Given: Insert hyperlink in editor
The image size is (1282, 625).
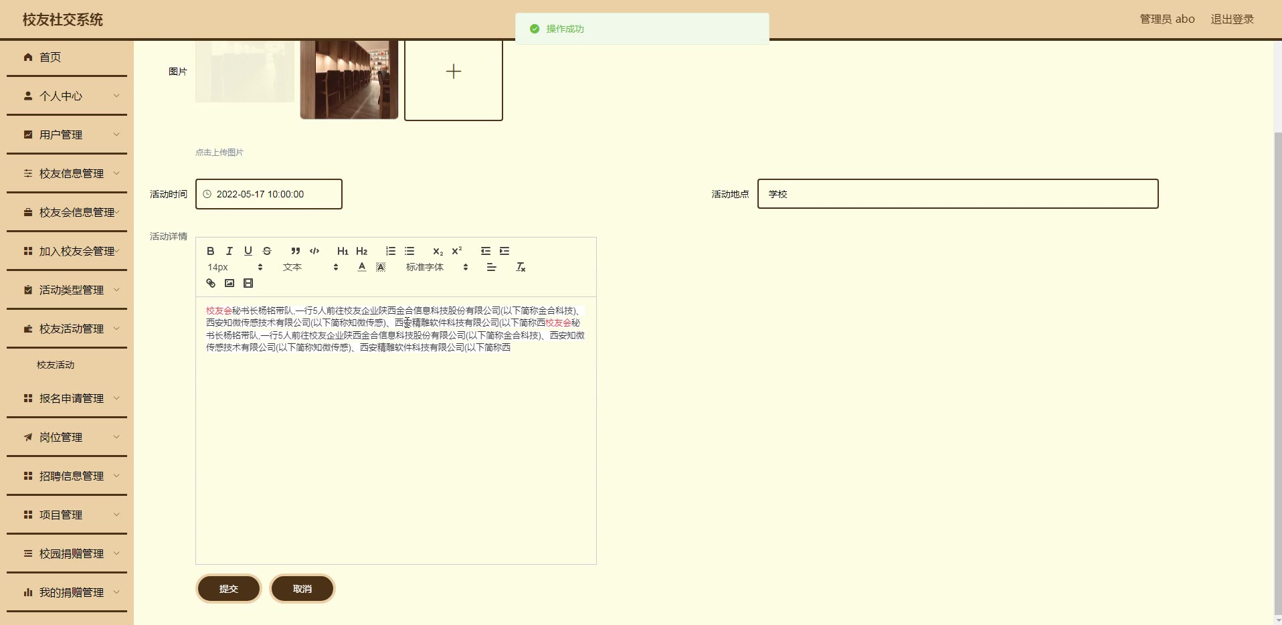Looking at the screenshot, I should tap(211, 283).
